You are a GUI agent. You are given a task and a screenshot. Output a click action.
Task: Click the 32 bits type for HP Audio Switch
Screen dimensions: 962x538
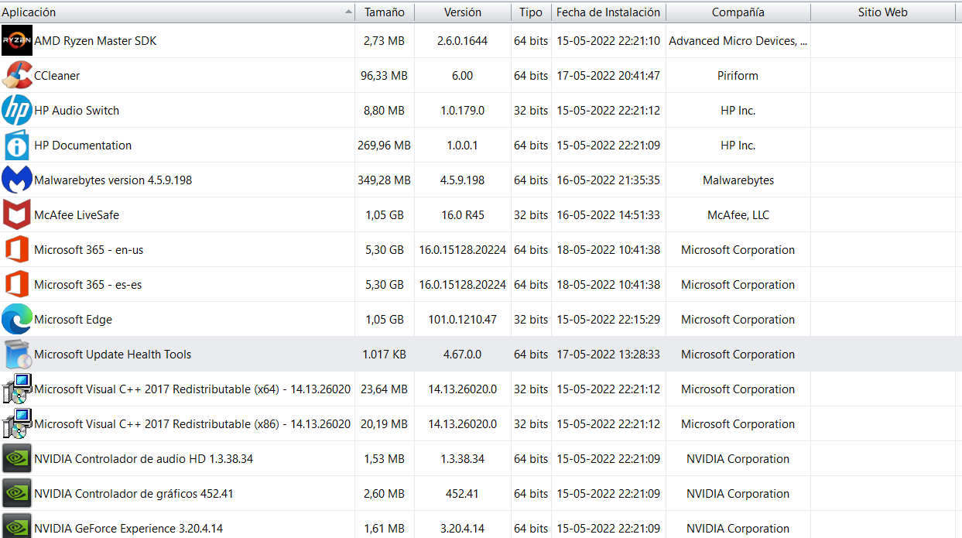(x=531, y=110)
